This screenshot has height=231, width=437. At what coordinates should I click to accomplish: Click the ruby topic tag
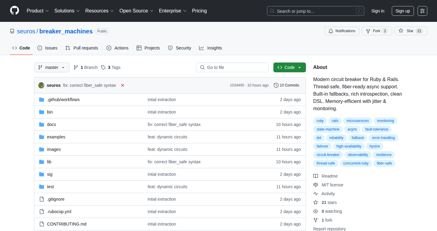coord(320,121)
